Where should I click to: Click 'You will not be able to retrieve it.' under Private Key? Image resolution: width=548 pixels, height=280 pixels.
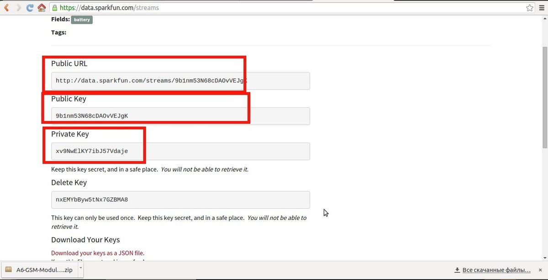click(x=205, y=169)
